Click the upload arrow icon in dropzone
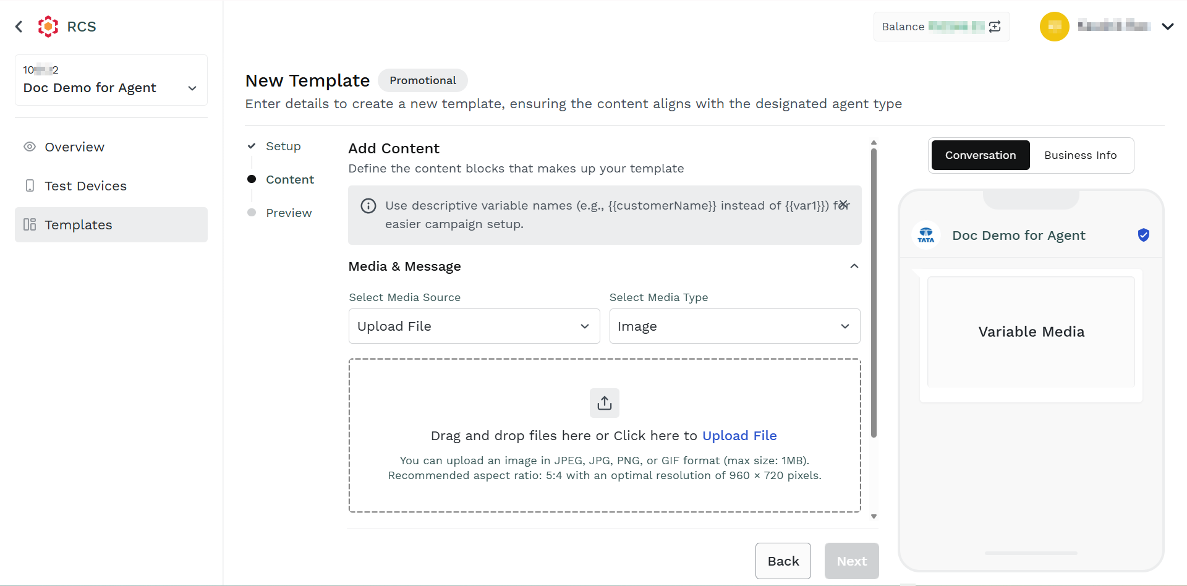 pos(605,403)
